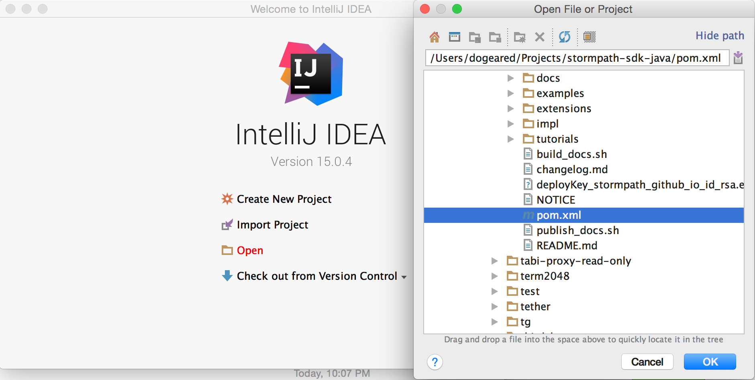
Task: Jump to the Module directory icon
Action: [495, 37]
